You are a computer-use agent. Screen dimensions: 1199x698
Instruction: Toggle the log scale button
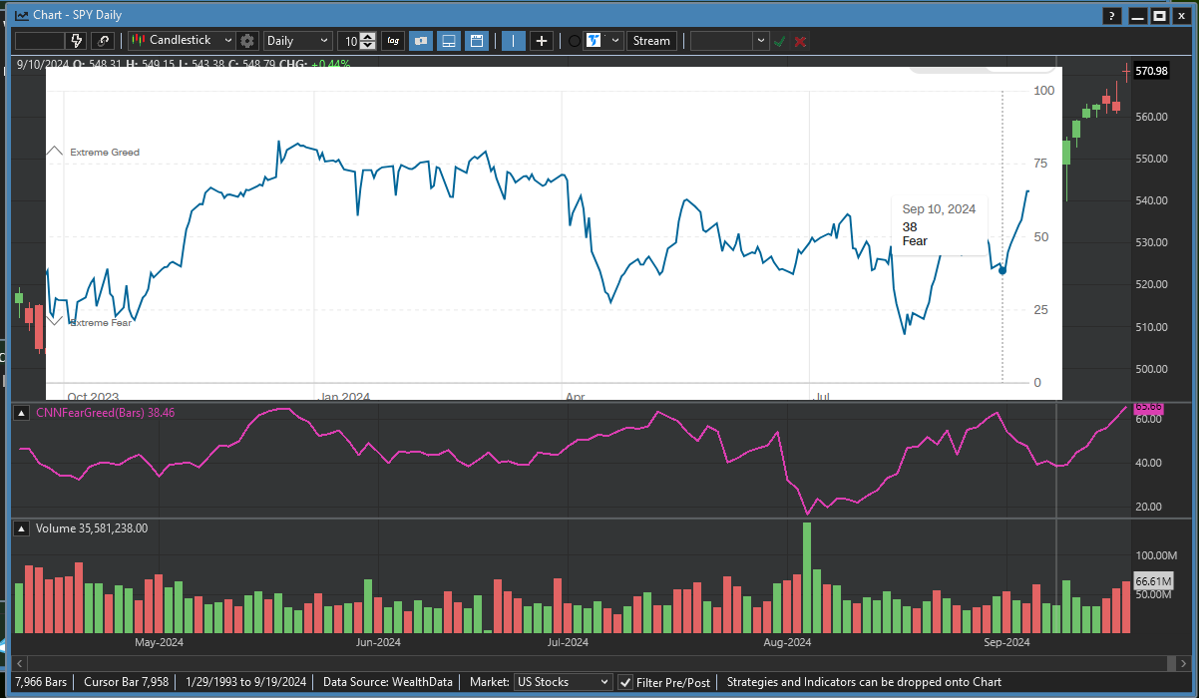coord(393,41)
